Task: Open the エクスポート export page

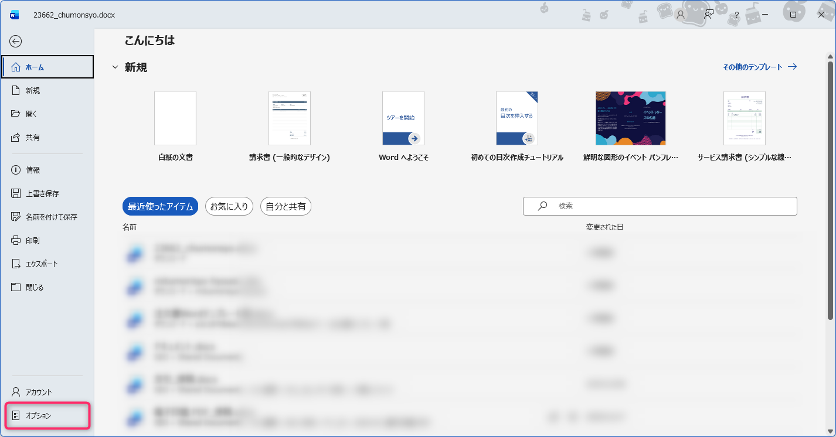Action: coord(41,264)
